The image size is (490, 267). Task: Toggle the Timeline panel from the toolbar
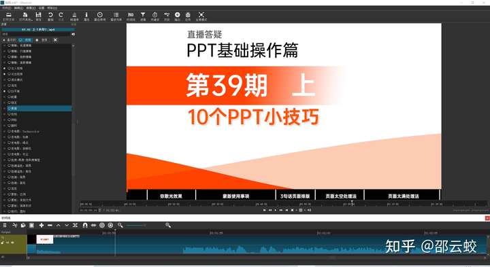click(x=131, y=16)
